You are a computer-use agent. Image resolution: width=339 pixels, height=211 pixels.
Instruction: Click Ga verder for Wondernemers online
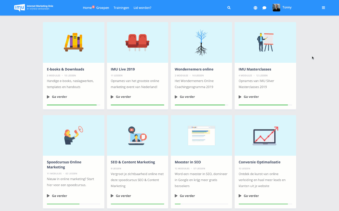[x=187, y=97]
